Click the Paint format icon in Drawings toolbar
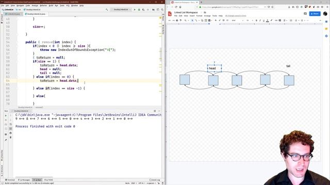This screenshot has width=330, height=185. (x=180, y=21)
